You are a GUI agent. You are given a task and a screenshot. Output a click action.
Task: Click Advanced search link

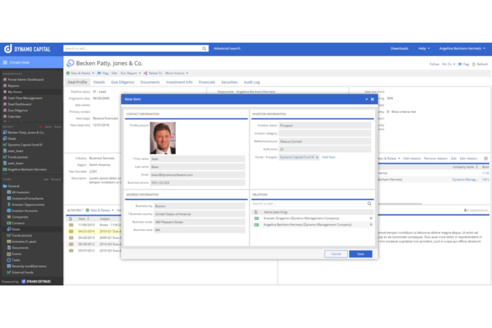tap(227, 49)
